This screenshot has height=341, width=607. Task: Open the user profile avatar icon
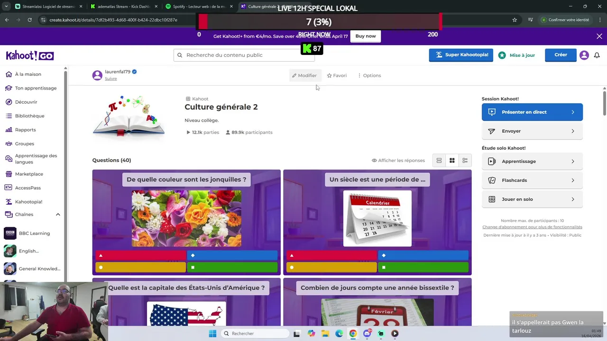pos(584,55)
